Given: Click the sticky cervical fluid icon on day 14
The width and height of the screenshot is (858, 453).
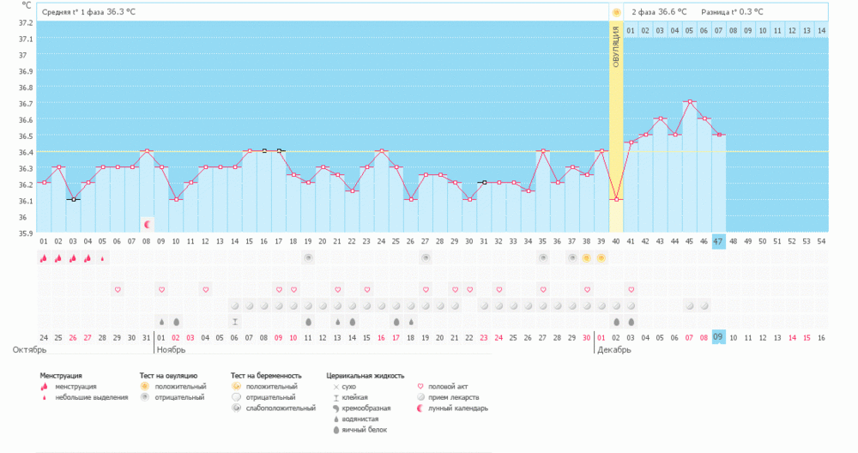Looking at the screenshot, I should click(x=234, y=322).
